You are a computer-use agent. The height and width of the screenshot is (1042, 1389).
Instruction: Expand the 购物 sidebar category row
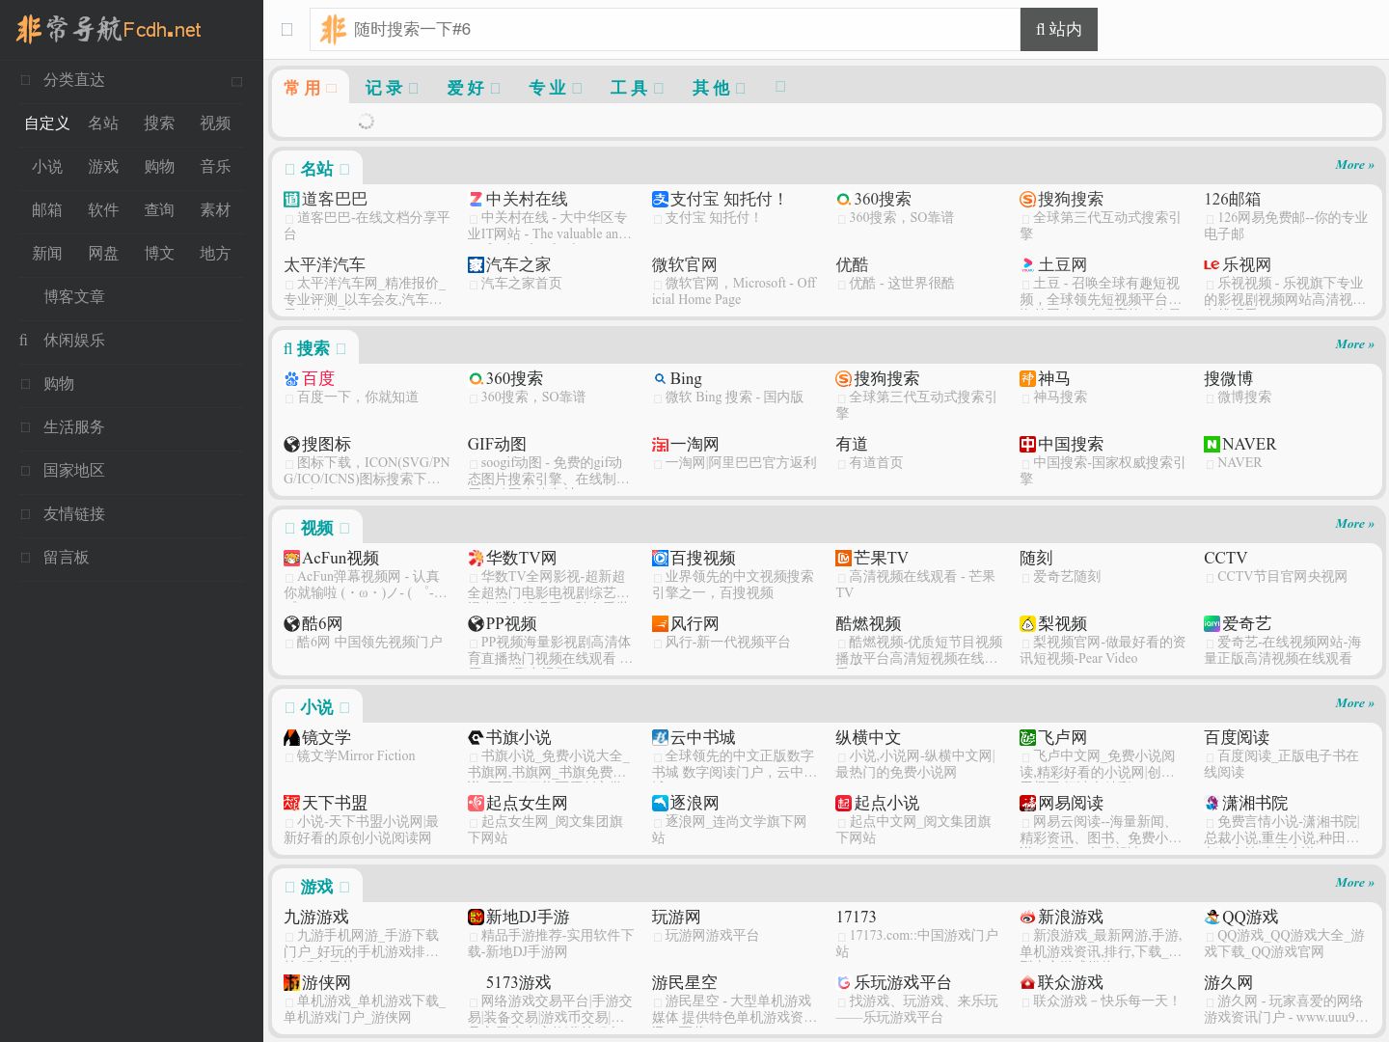point(131,384)
